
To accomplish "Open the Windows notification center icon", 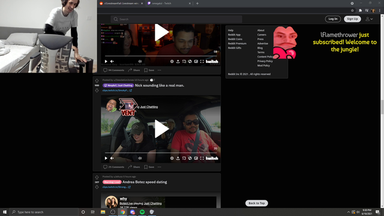I will tap(377, 212).
